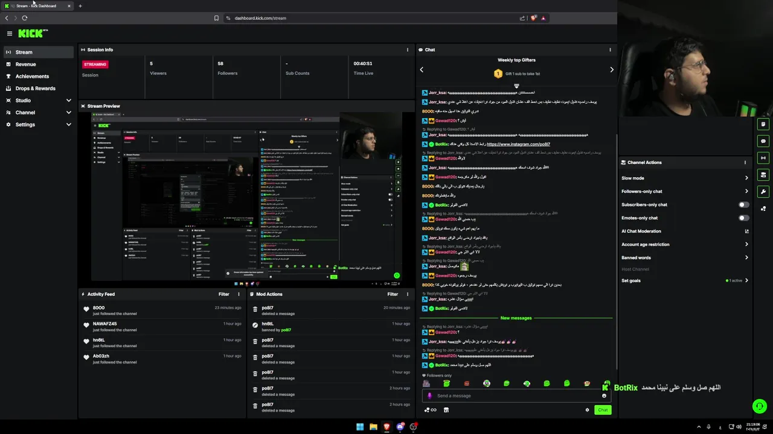Show next Weekly top Gifters slide
Viewport: 773px width, 434px height.
pyautogui.click(x=612, y=70)
